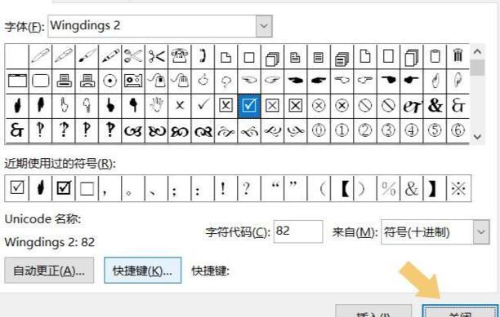Select the ※ reference mark in recent symbols

click(458, 188)
